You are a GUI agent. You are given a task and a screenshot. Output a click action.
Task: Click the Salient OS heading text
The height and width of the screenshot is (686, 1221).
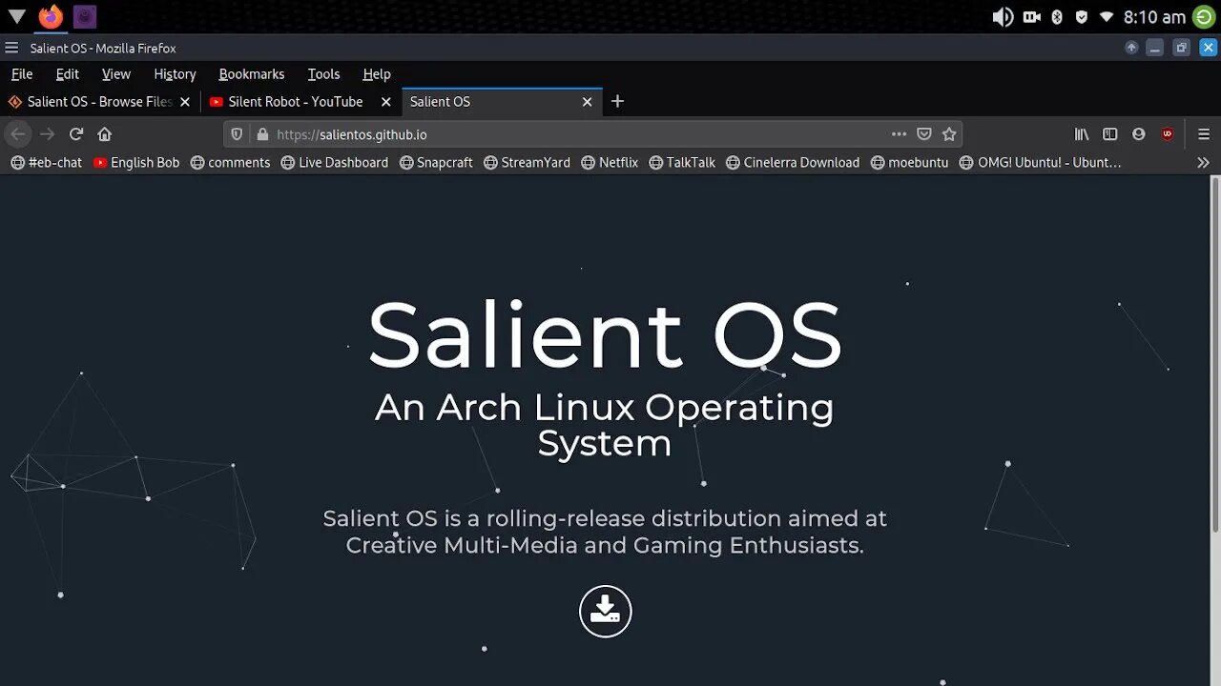click(605, 333)
